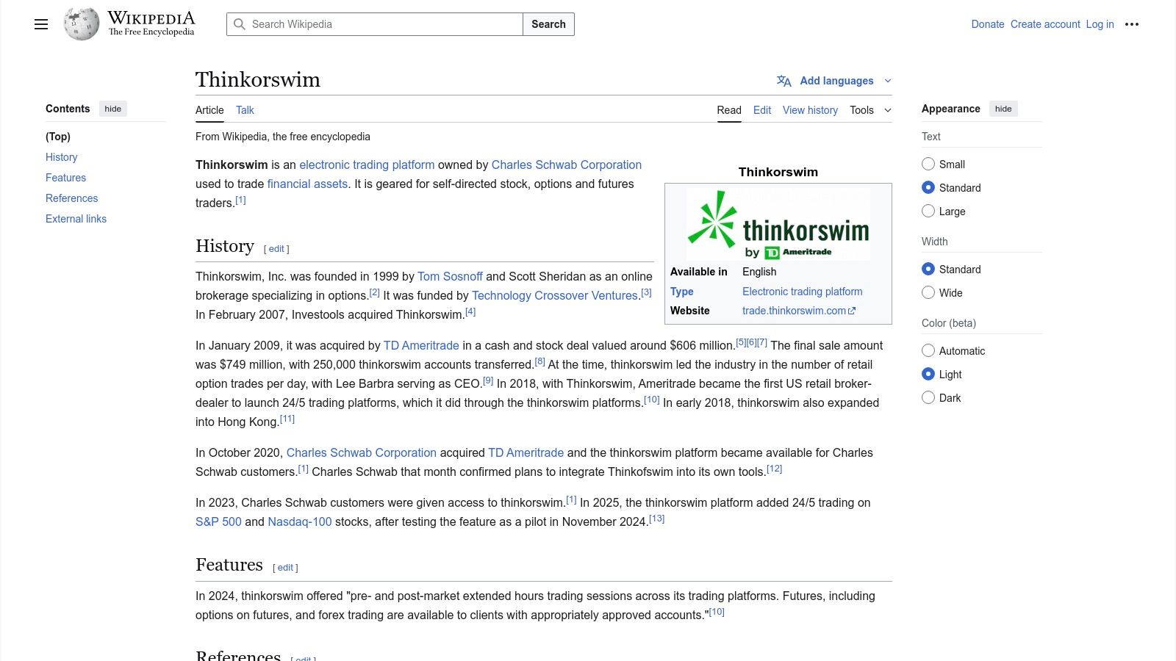Jump to Features in contents sidebar

coord(65,178)
